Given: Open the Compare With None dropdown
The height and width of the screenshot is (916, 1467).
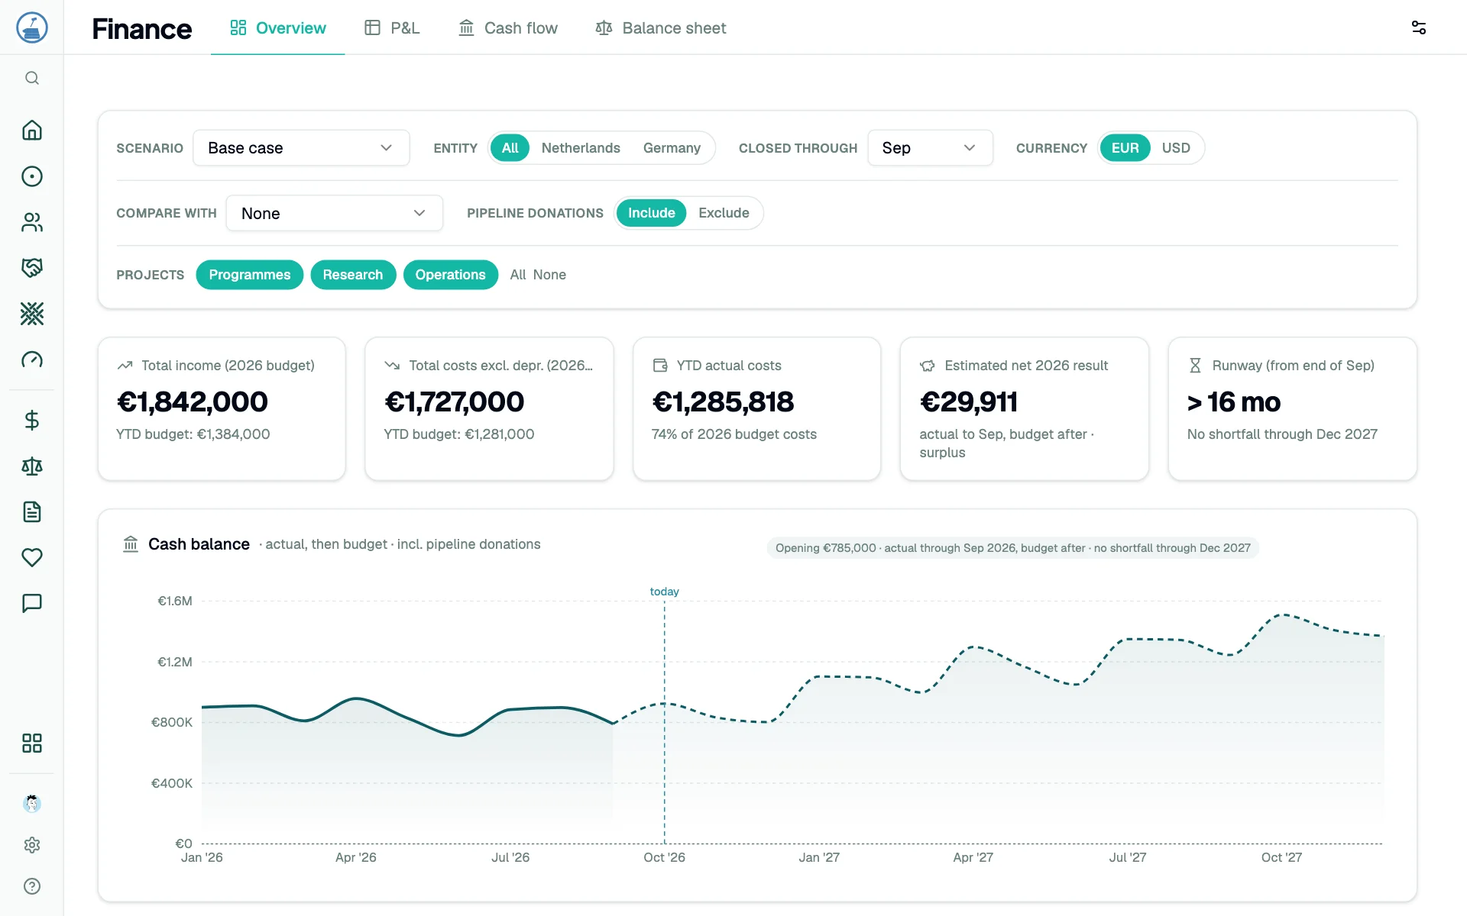Looking at the screenshot, I should 335,213.
